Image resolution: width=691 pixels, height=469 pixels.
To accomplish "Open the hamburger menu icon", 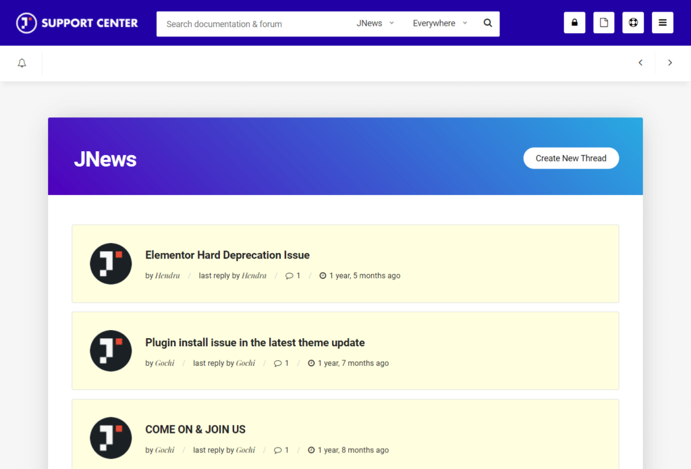I will [x=662, y=22].
